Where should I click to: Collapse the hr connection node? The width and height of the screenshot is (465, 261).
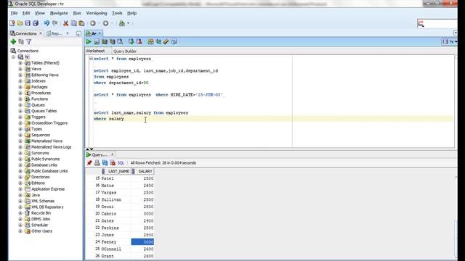point(13,57)
